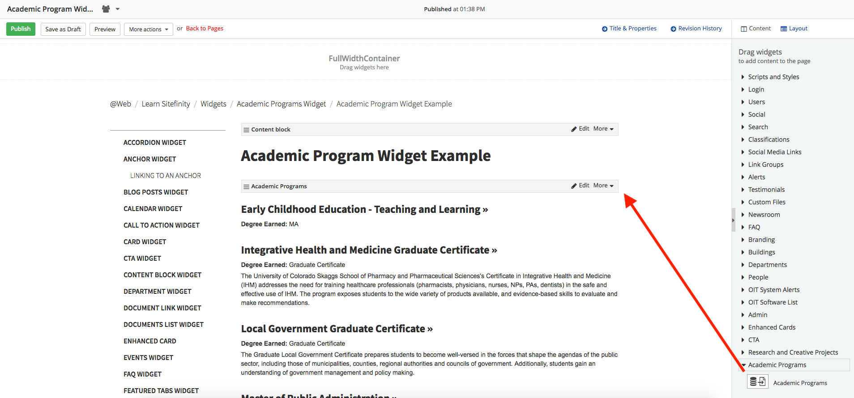The height and width of the screenshot is (398, 854).
Task: Publish the page
Action: coord(21,29)
